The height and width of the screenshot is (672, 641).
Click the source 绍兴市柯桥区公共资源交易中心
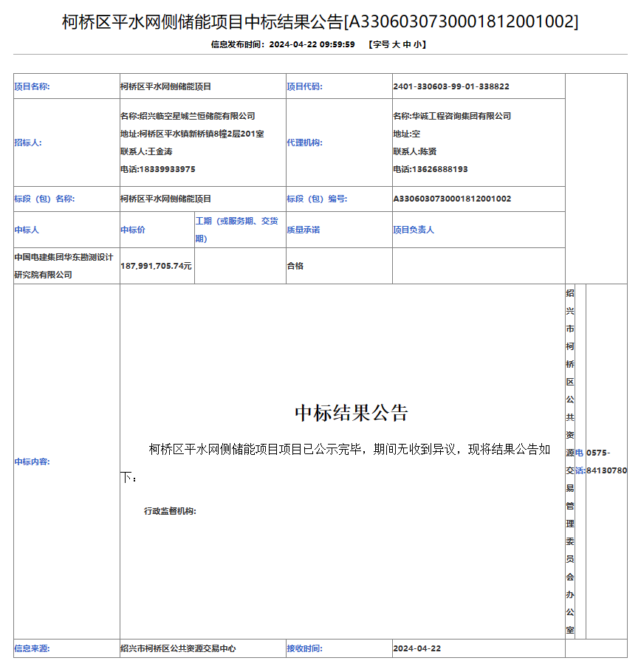178,648
